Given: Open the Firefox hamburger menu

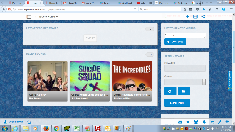Looking at the screenshot, I should 231,9.
